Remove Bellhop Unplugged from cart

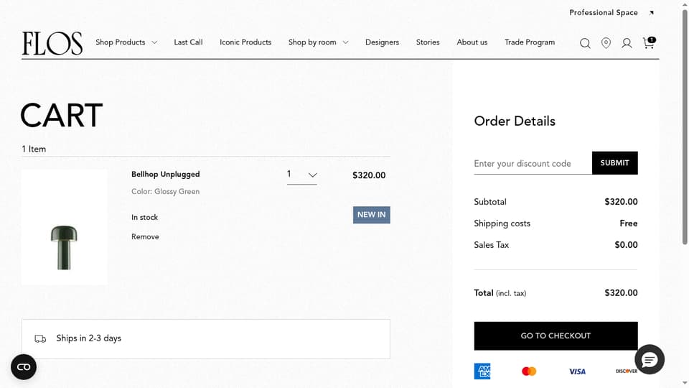(x=145, y=236)
